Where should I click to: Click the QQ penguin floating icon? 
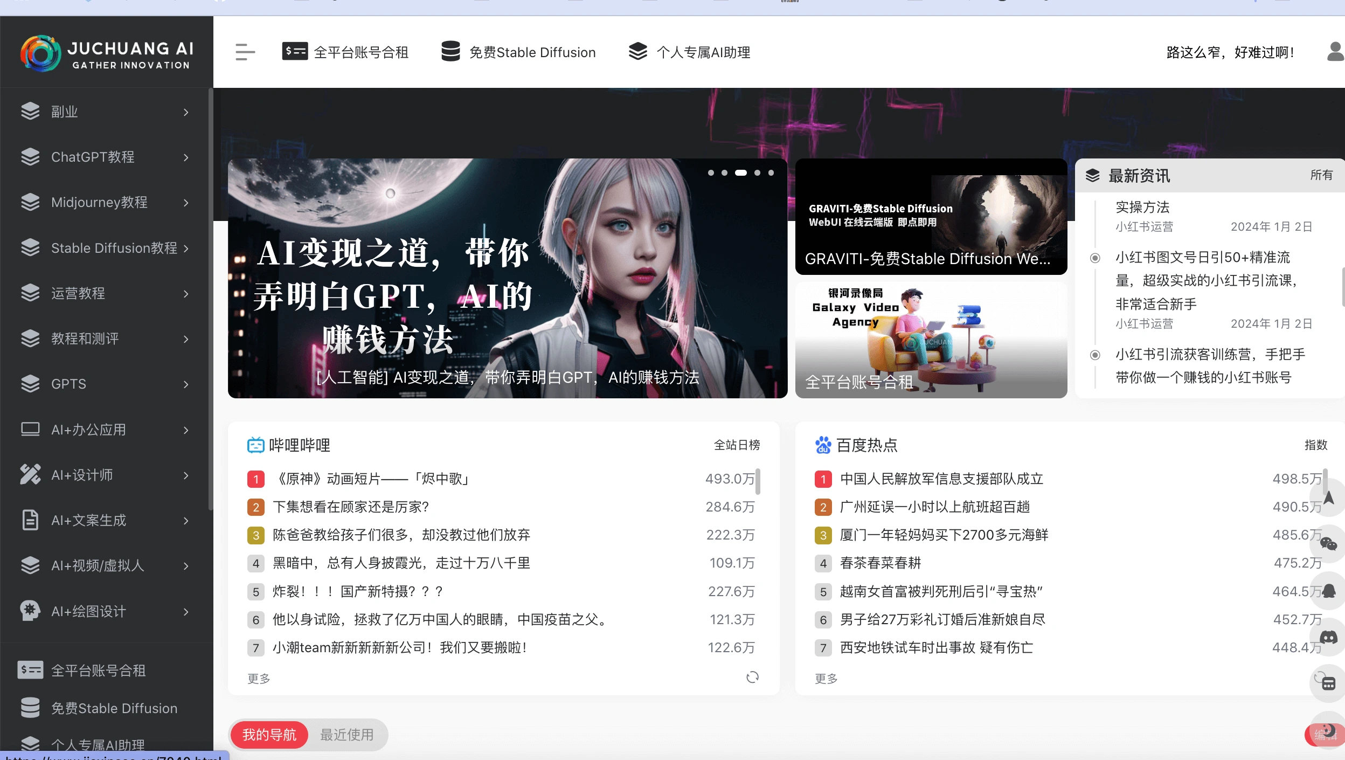click(1329, 591)
